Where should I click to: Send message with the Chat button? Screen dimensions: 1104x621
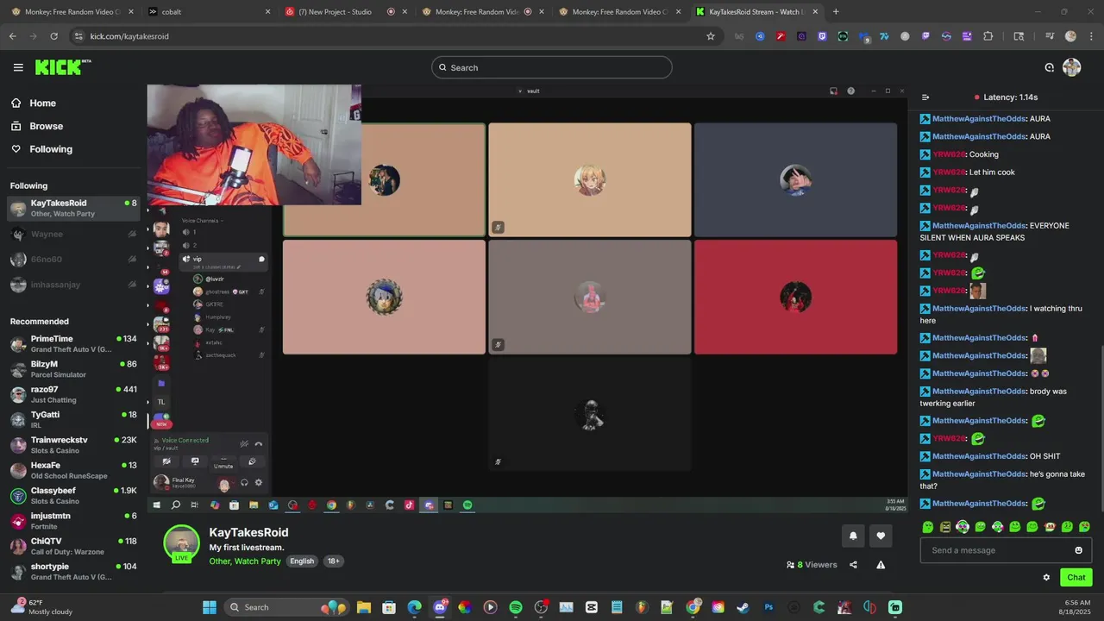coord(1076,578)
